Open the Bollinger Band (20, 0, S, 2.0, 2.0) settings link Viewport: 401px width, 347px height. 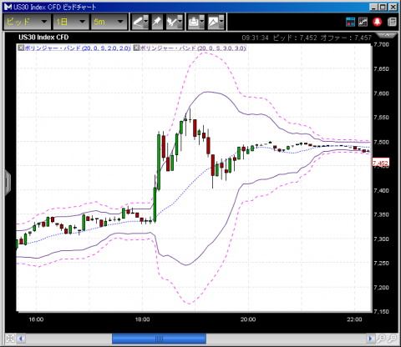pyautogui.click(x=78, y=48)
